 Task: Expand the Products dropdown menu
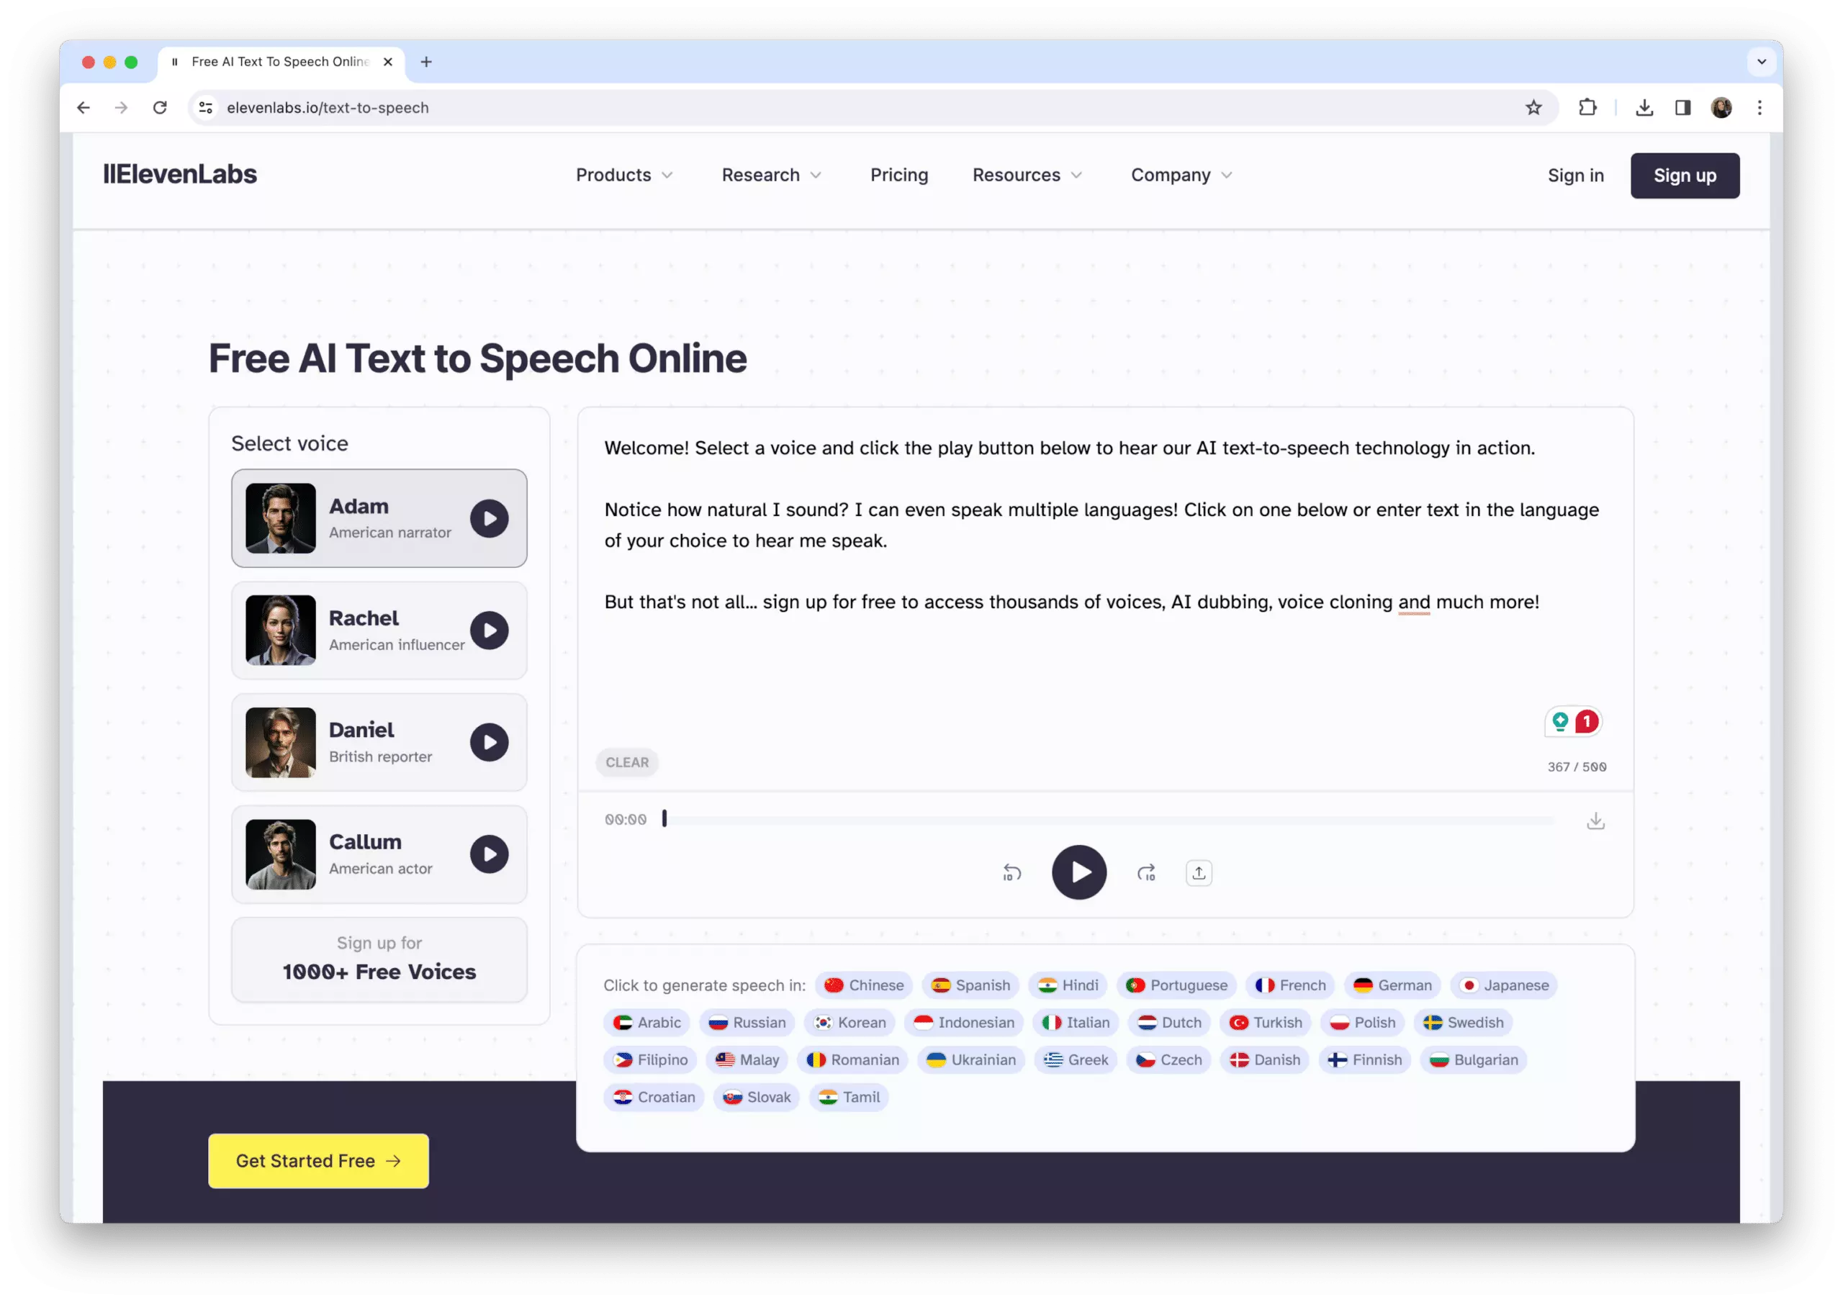(623, 175)
